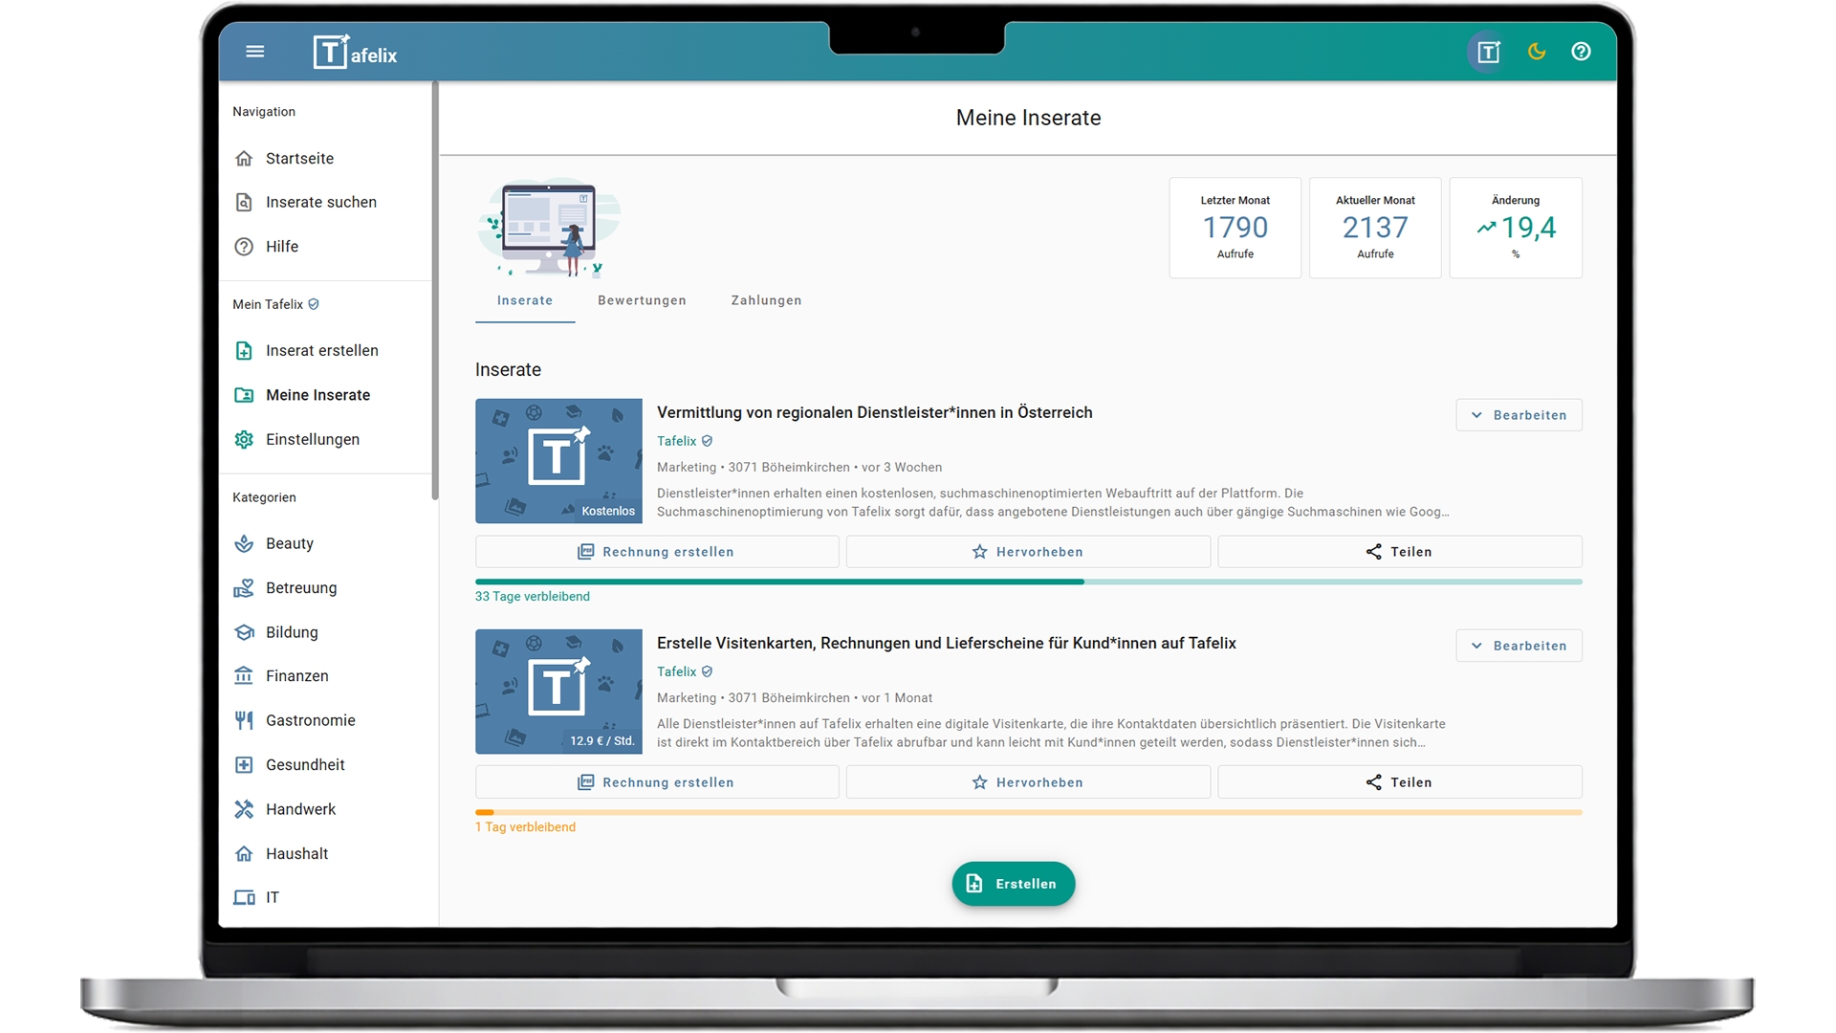Open the hamburger navigation menu
This screenshot has width=1836, height=1033.
point(254,52)
